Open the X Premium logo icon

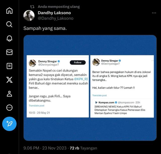9,80
